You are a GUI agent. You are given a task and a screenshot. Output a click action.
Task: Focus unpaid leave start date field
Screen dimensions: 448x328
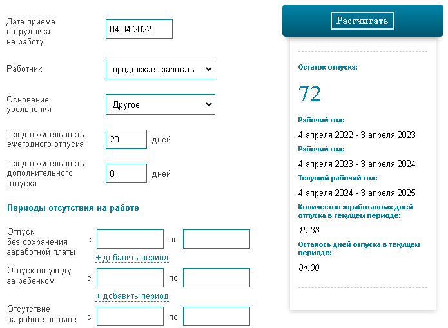130,239
